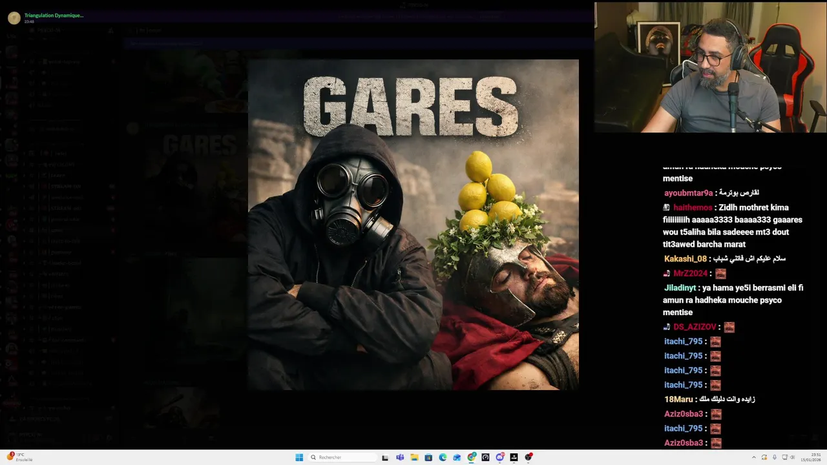Switch to the Google Chrome taskbar icon
Image resolution: width=827 pixels, height=465 pixels.
click(472, 457)
